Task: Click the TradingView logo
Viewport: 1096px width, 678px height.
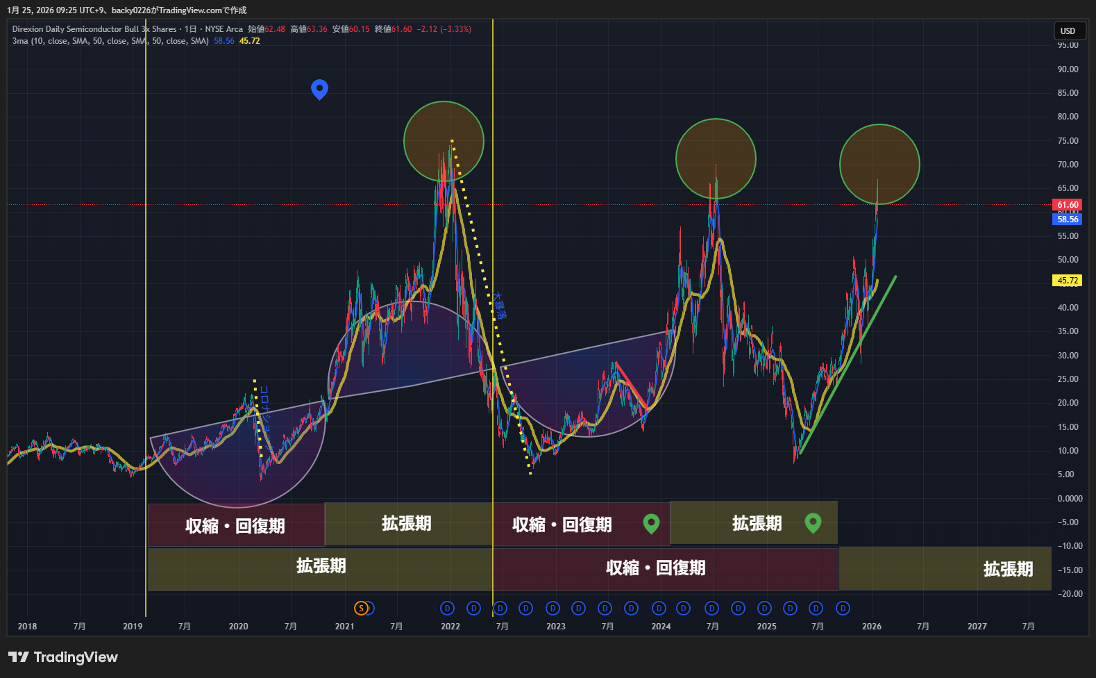Action: [63, 657]
